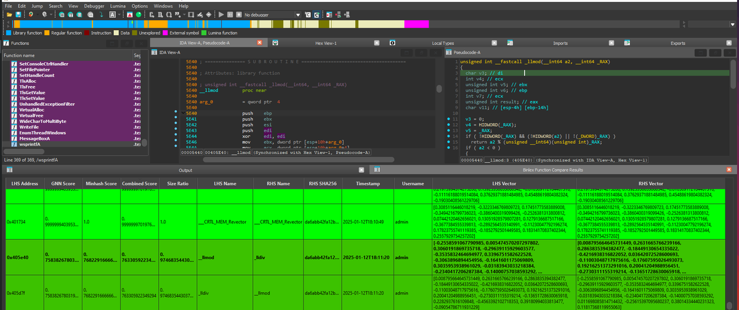Click the white-bordered 'C' toolbar icon

click(316, 14)
